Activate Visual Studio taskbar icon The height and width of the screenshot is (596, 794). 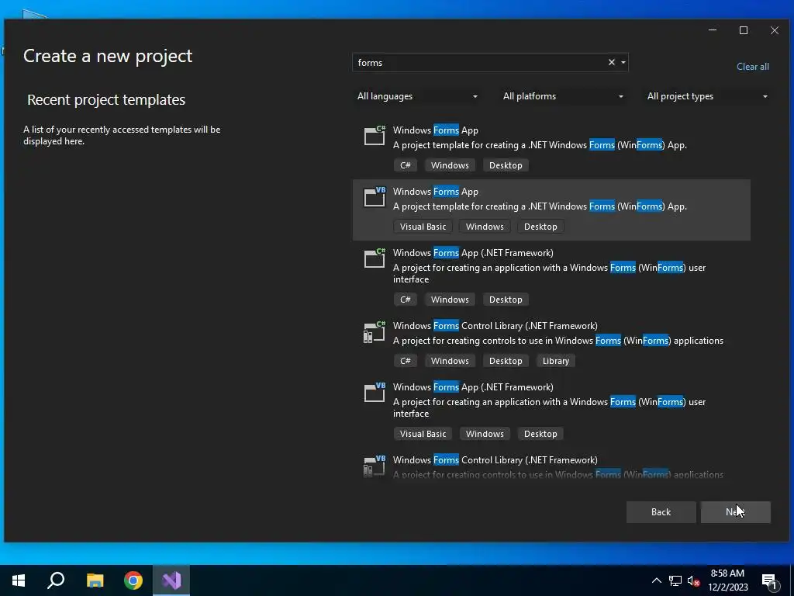(171, 580)
